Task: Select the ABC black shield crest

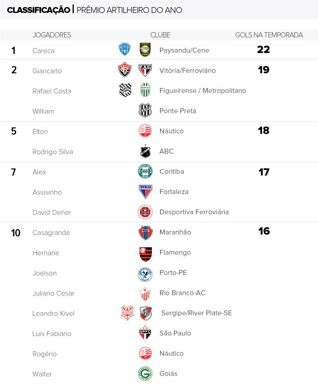Action: [145, 151]
